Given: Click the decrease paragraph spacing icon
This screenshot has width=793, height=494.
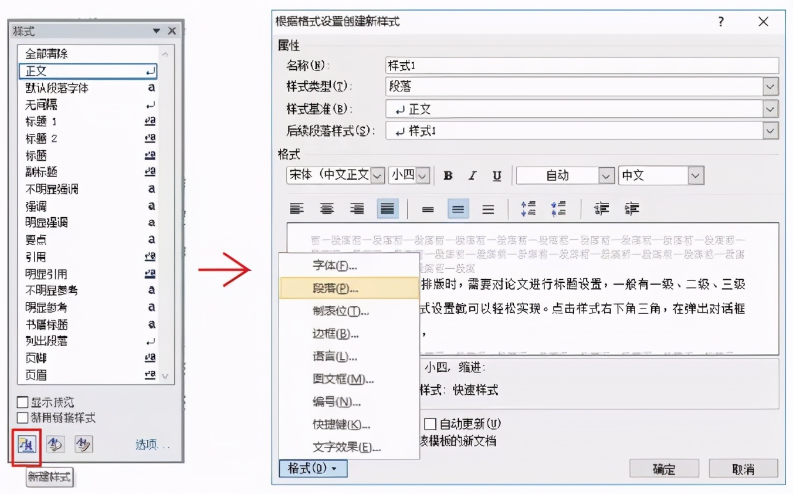Looking at the screenshot, I should pos(558,209).
